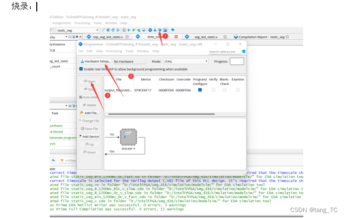This screenshot has height=218, width=345.
Task: Click the Delete button in Programmer
Action: pos(89,105)
